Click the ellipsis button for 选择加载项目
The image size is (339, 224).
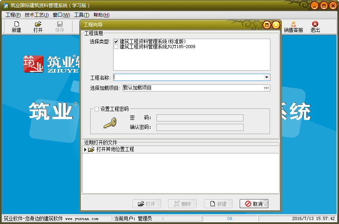point(266,88)
